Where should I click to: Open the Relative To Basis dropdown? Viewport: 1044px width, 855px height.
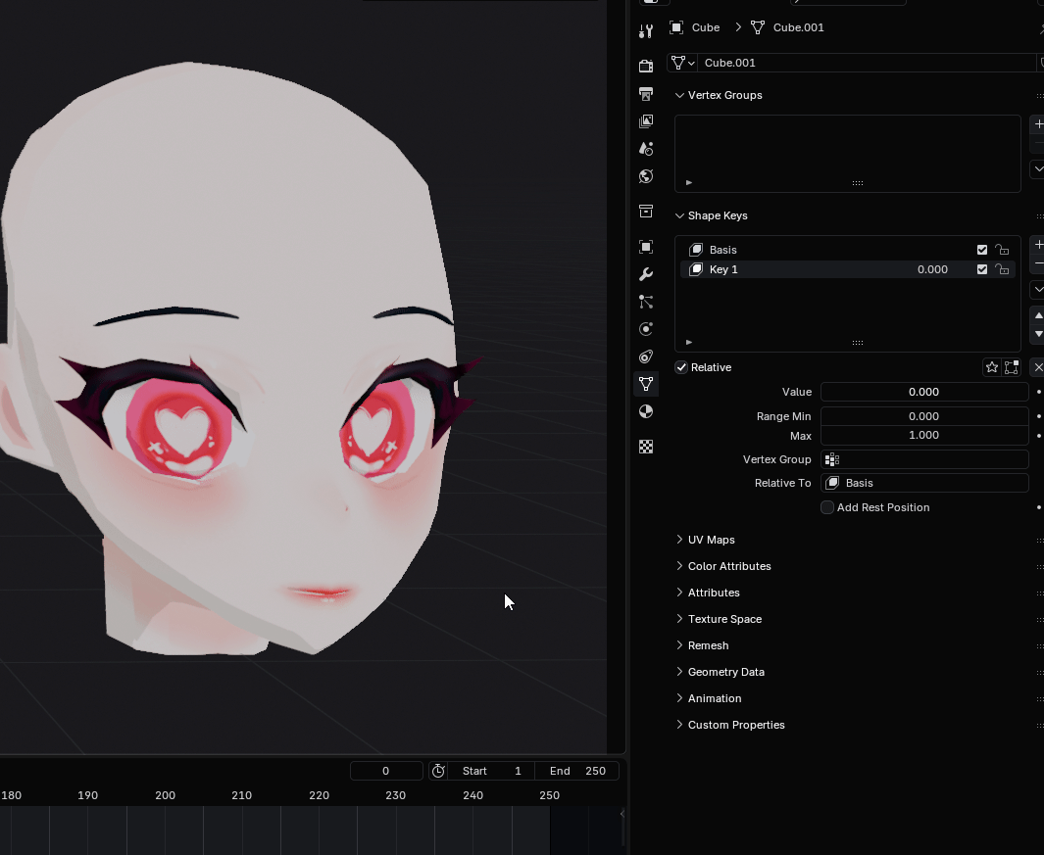point(923,483)
